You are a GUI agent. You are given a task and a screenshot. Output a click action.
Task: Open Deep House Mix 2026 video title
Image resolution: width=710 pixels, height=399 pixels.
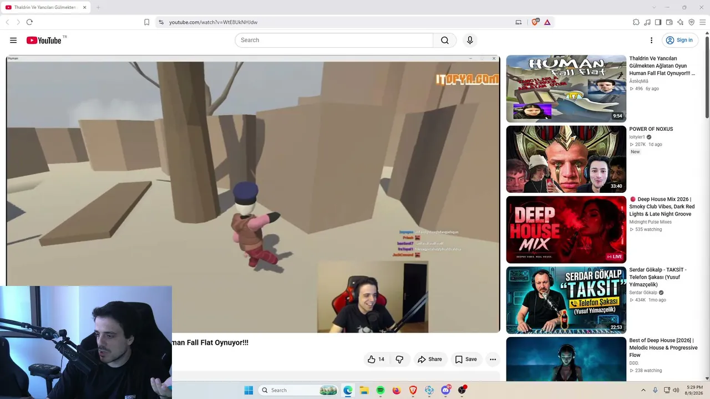pyautogui.click(x=662, y=207)
